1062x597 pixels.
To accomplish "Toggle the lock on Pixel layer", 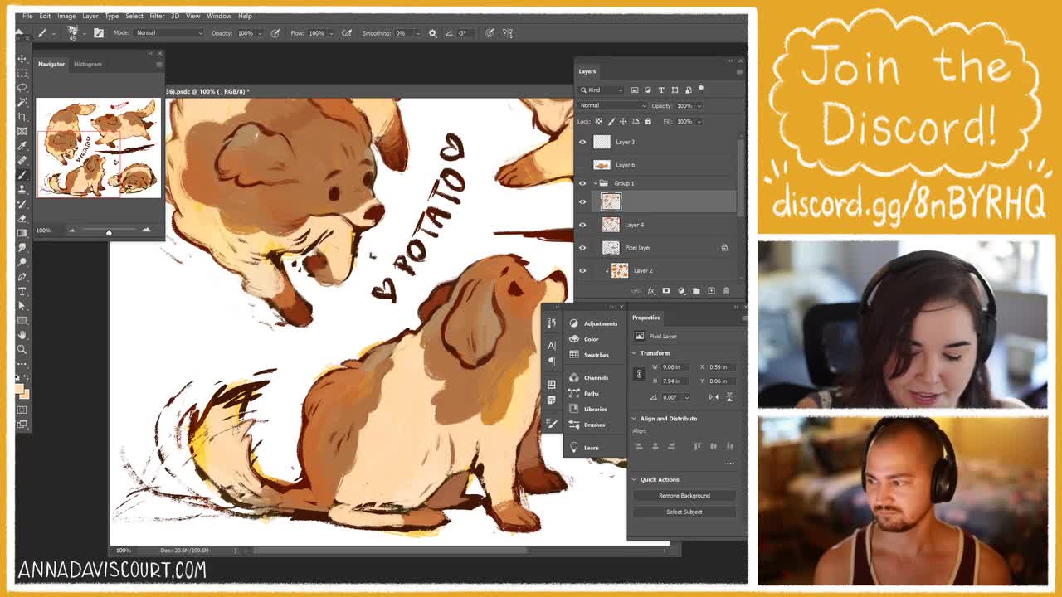I will click(724, 247).
